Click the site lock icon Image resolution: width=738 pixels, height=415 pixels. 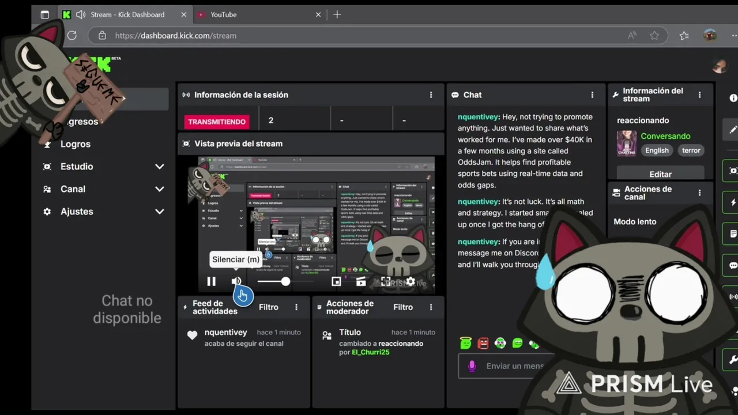click(102, 36)
